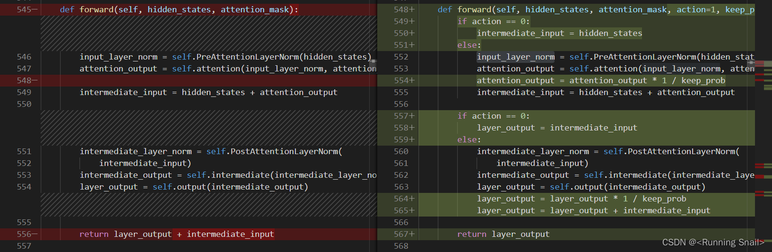Viewport: 772px width, 252px height.
Task: Click the diff overview ruler at the right edge
Action: point(763,126)
